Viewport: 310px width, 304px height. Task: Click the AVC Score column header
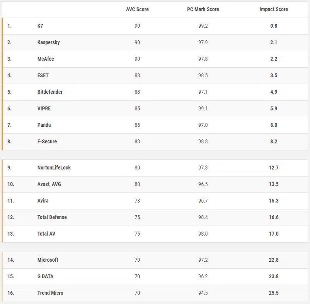tap(137, 9)
